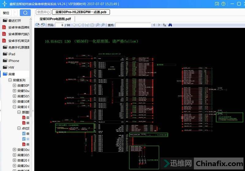Screen dimensions: 245x171
Task: Go to the previous PDF page arrow
Action: (74, 25)
